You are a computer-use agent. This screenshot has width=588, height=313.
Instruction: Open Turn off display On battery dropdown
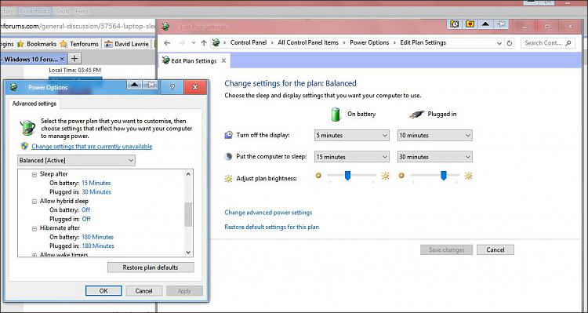[352, 136]
